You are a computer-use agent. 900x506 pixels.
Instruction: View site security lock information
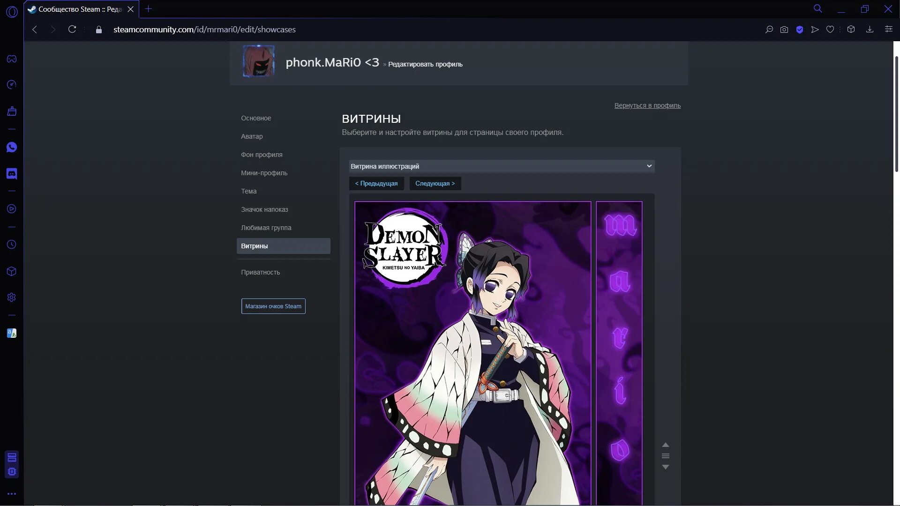98,30
